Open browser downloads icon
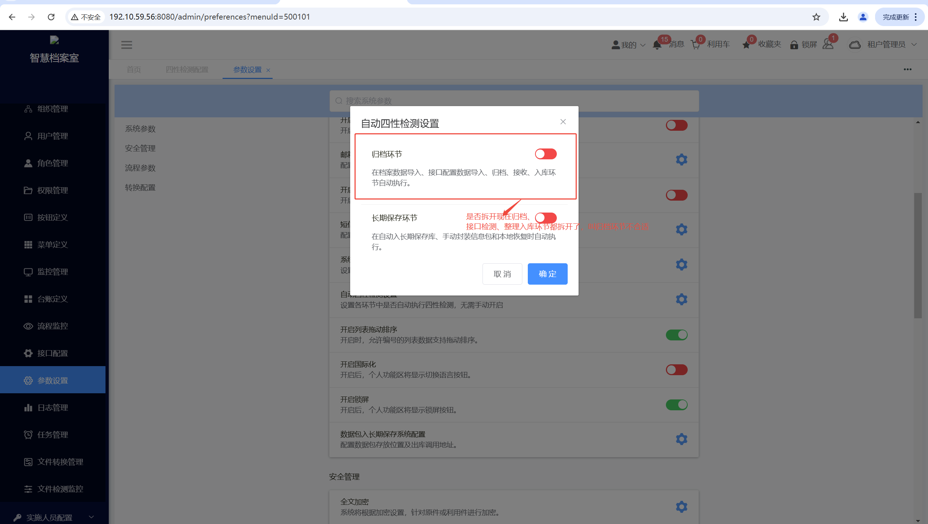This screenshot has width=928, height=524. (844, 17)
